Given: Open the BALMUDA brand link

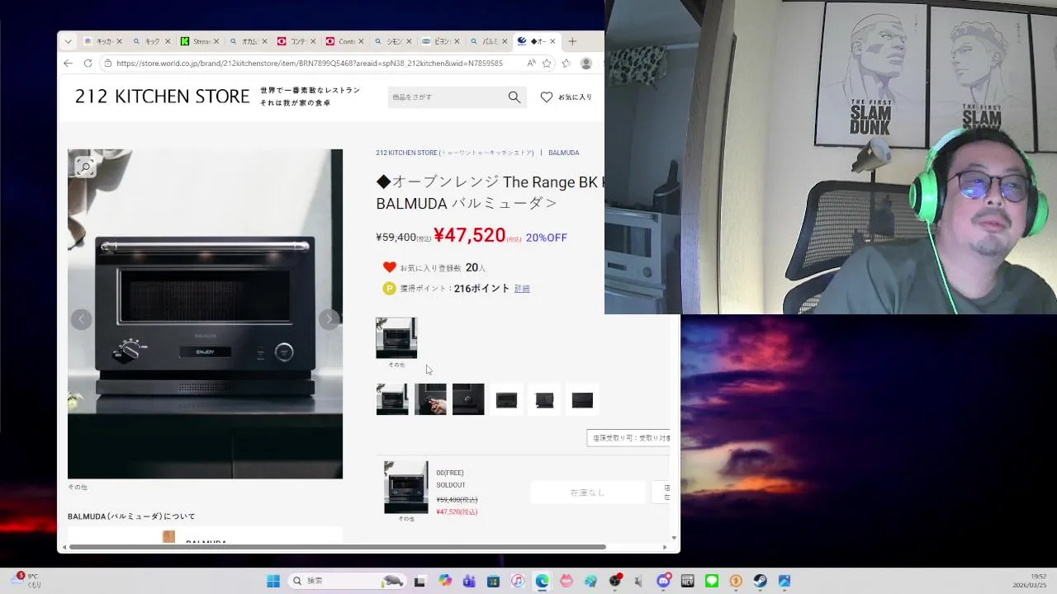Looking at the screenshot, I should [564, 153].
